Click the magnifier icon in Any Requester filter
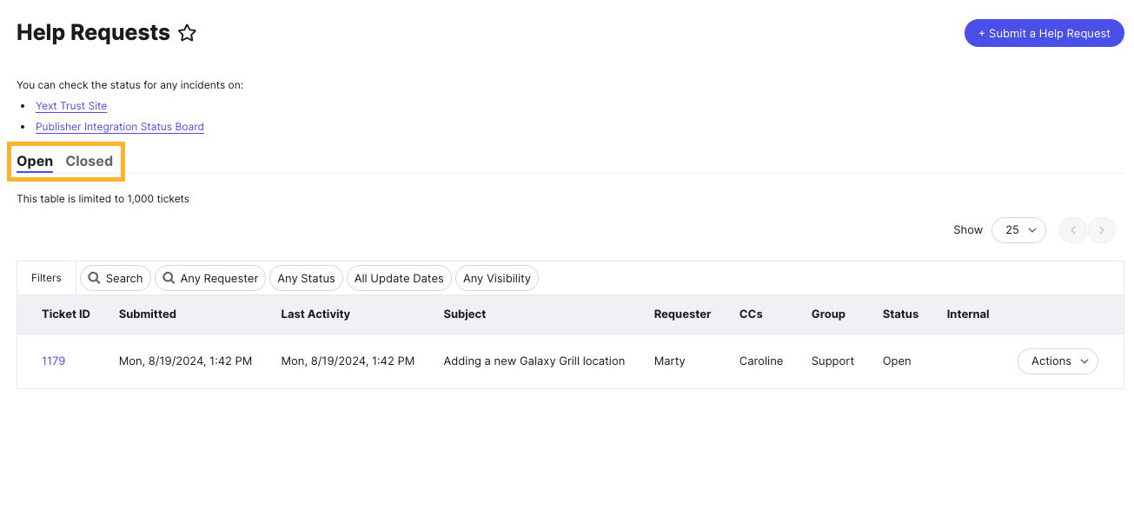 point(169,278)
